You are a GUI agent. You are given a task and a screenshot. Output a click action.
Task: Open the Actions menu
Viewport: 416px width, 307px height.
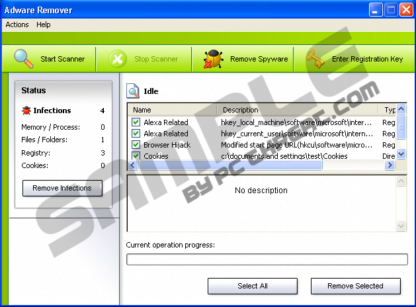(x=17, y=24)
